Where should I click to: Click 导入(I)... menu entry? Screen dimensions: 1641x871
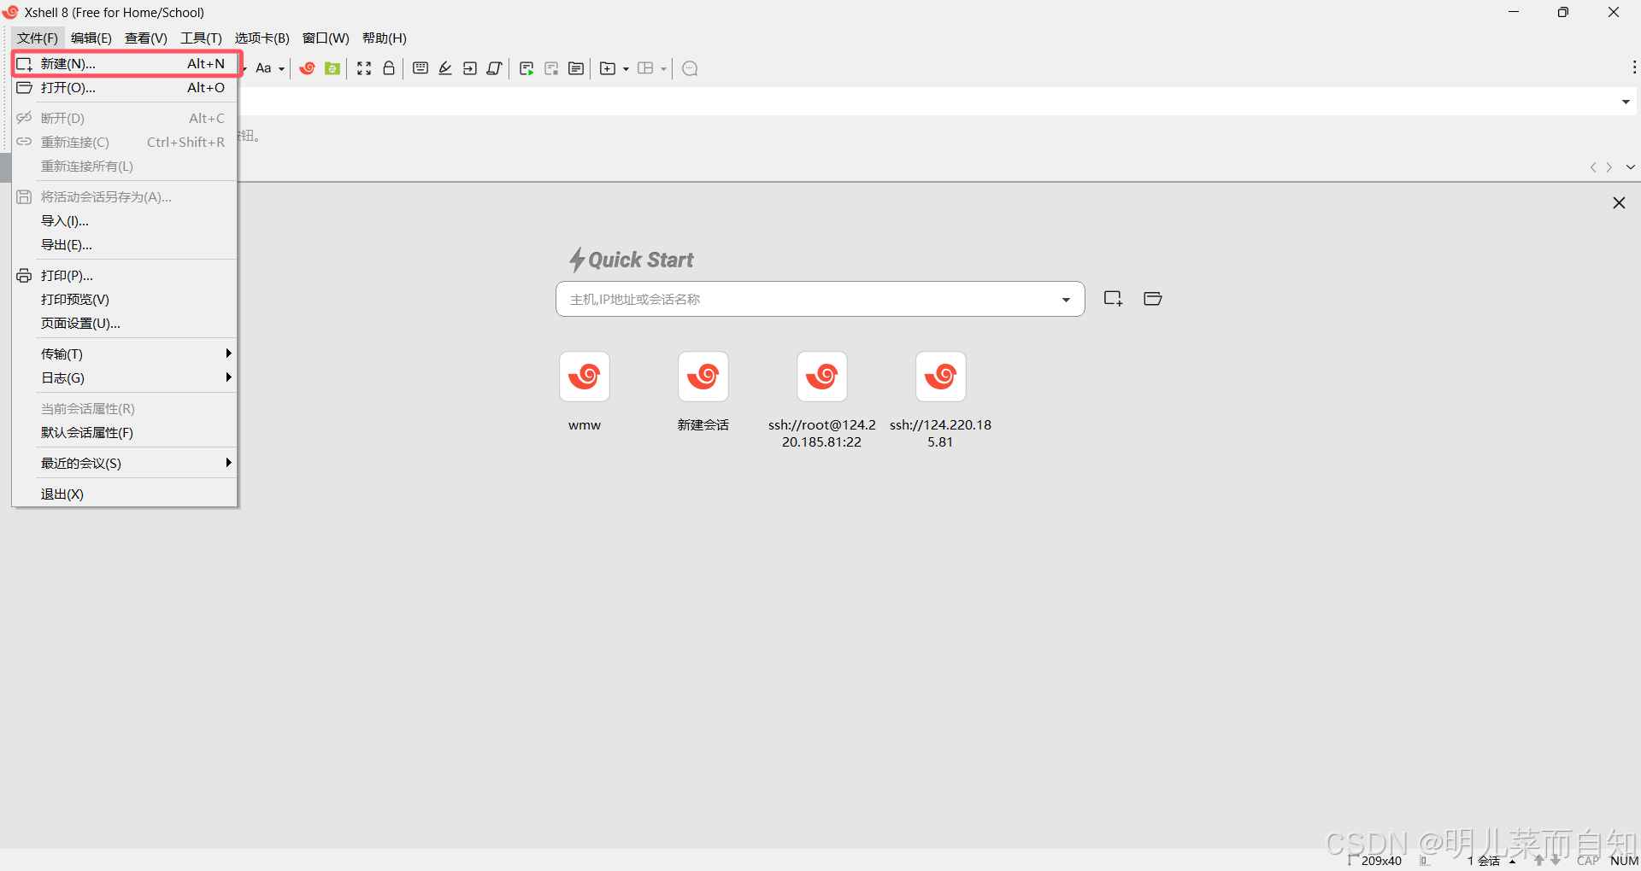pos(125,221)
